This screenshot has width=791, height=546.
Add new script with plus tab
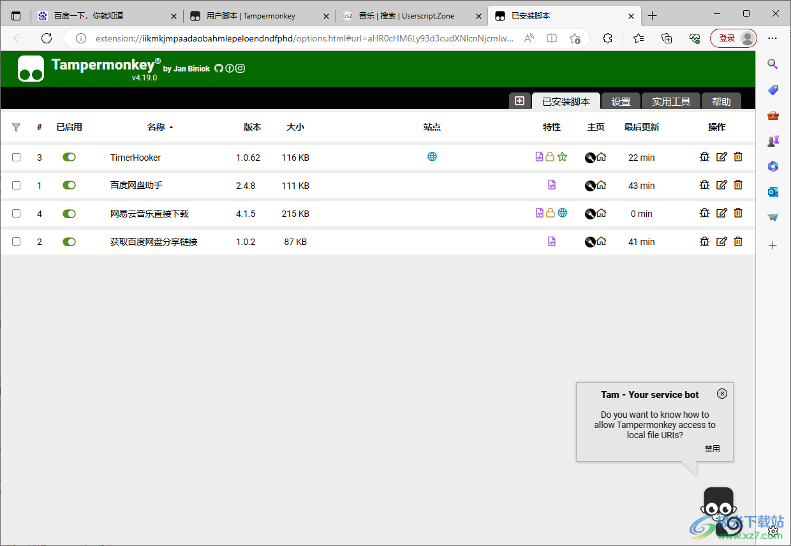click(x=519, y=101)
